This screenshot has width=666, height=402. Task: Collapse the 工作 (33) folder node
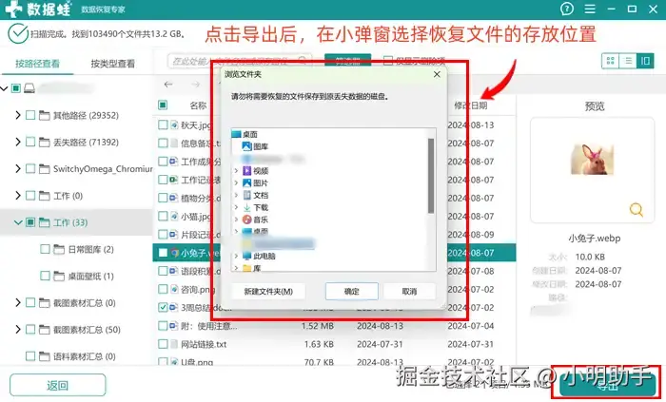point(18,222)
